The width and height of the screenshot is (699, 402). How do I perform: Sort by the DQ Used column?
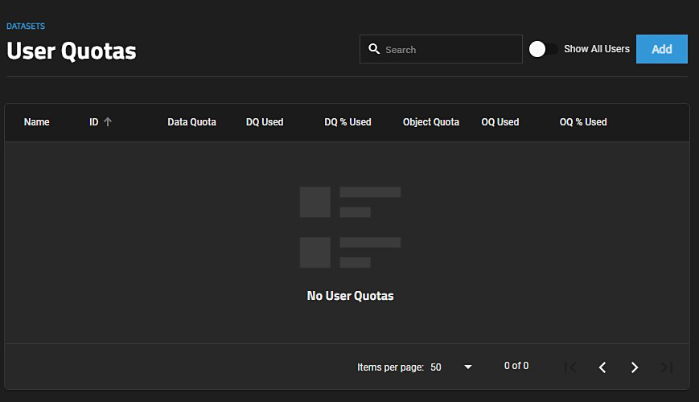pos(265,122)
